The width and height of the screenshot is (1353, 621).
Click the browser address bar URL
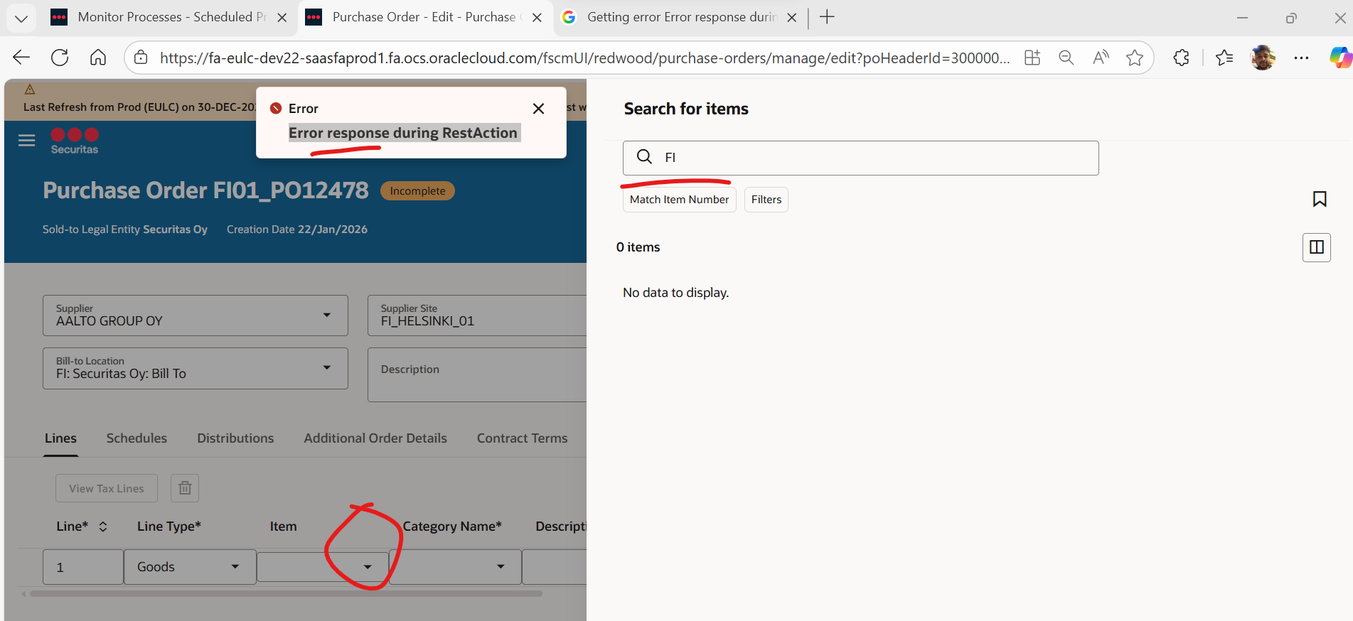point(584,58)
